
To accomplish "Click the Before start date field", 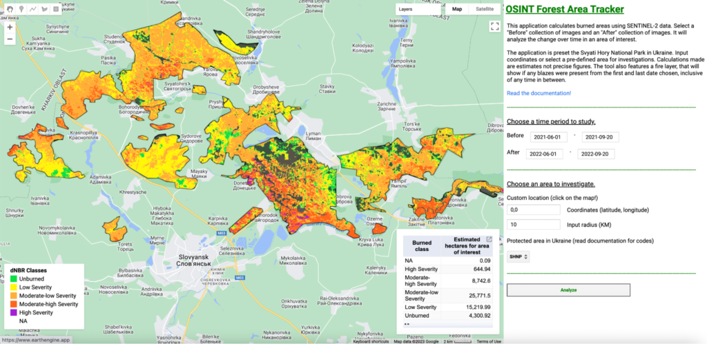I will (x=548, y=137).
